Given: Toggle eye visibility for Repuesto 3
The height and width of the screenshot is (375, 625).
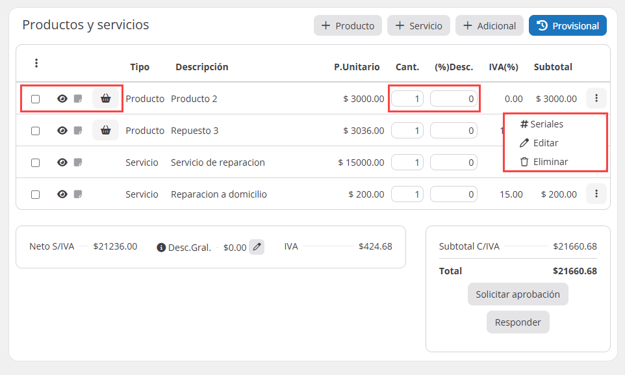Looking at the screenshot, I should click(62, 131).
